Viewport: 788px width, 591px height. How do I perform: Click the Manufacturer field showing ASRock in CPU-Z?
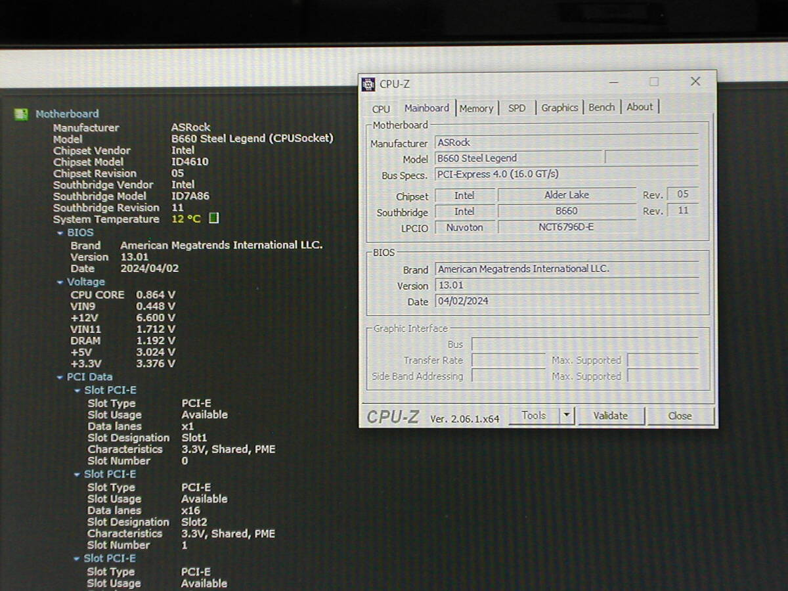[x=566, y=142]
